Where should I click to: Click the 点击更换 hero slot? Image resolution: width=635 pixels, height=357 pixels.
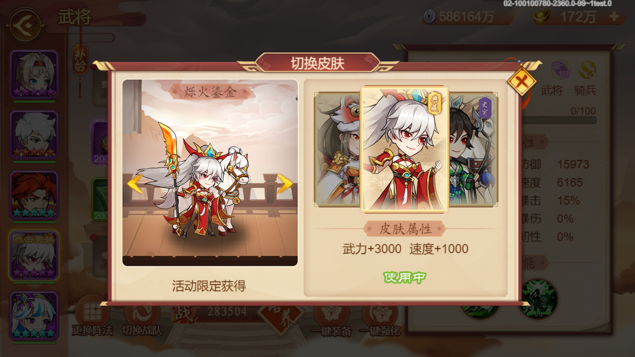pos(34,255)
